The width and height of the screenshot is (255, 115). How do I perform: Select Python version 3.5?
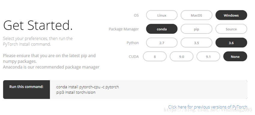tap(196, 43)
